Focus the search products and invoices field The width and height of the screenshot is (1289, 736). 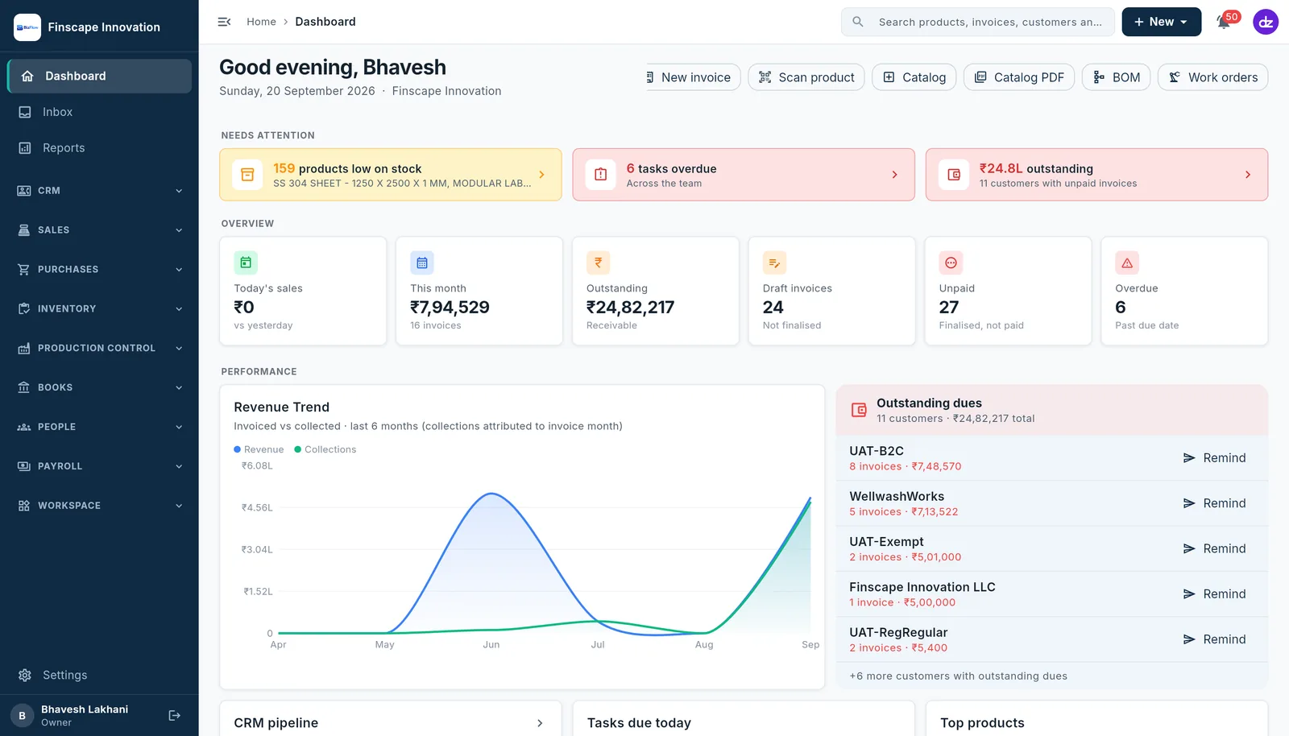point(978,22)
